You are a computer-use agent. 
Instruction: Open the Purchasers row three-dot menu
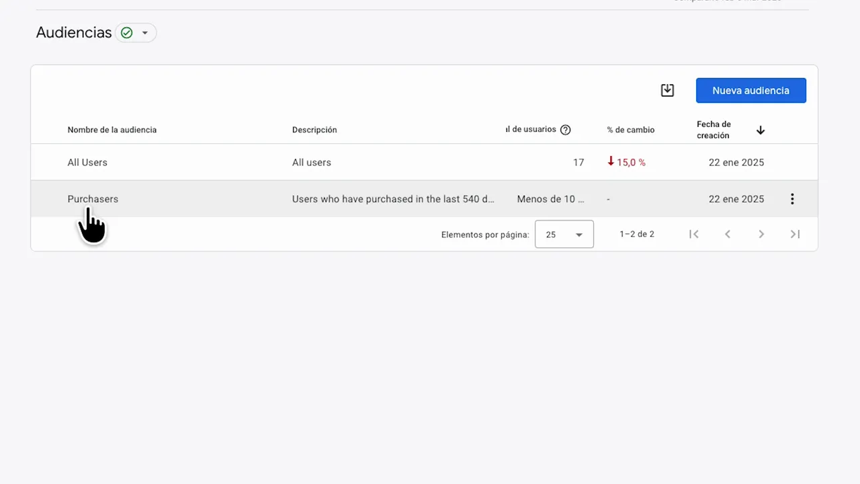click(792, 199)
